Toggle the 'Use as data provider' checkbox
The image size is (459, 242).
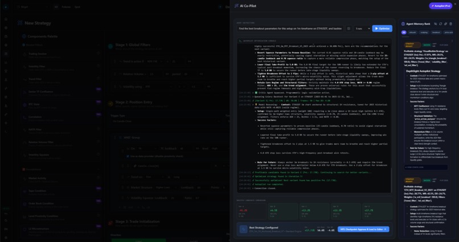[x=128, y=156]
